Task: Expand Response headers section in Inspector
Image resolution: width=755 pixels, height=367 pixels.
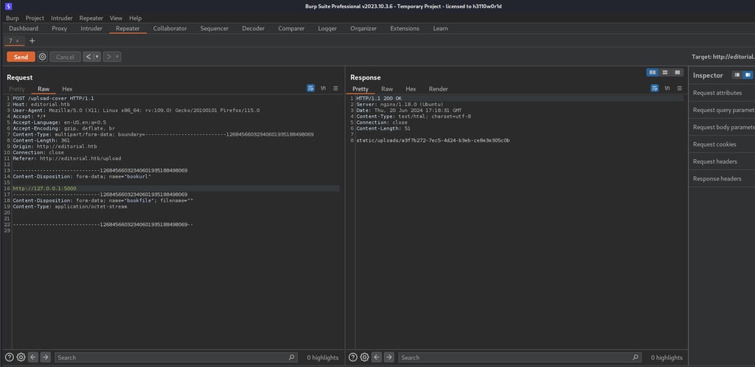Action: [x=717, y=179]
